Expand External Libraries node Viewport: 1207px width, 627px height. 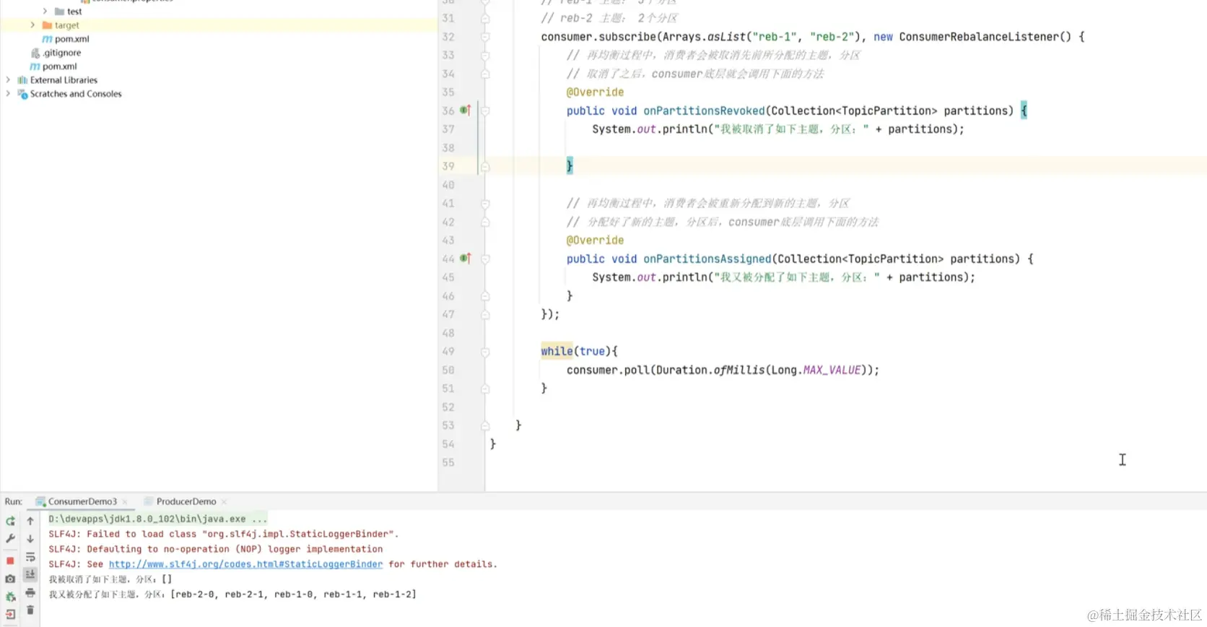click(x=8, y=79)
